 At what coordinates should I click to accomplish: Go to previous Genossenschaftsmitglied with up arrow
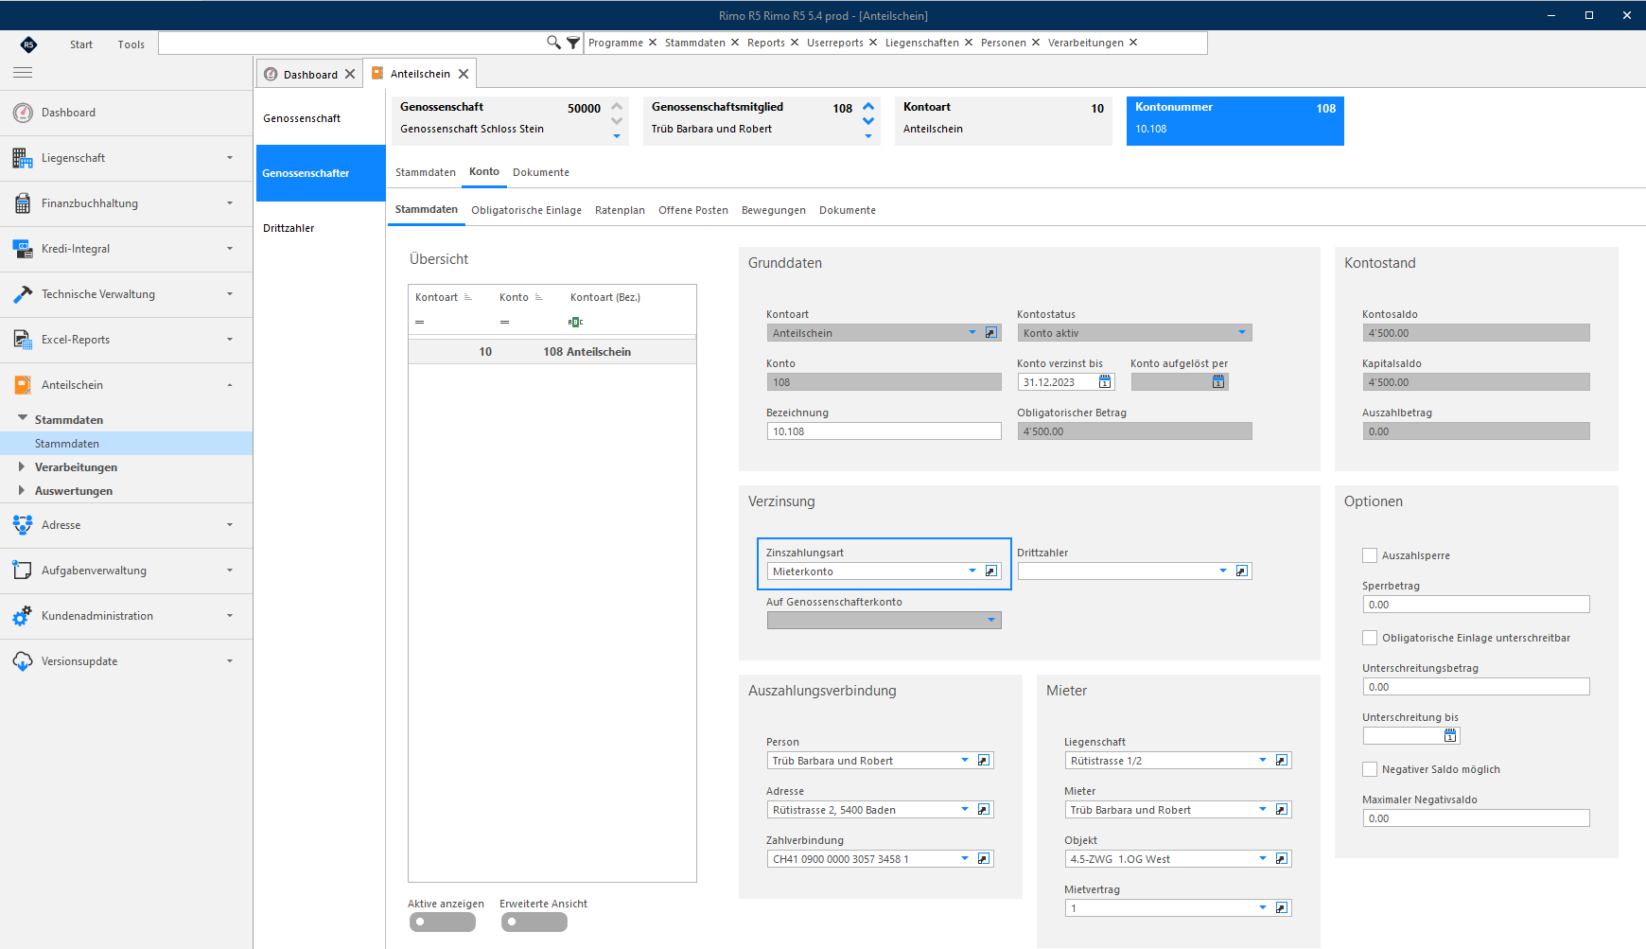(868, 105)
